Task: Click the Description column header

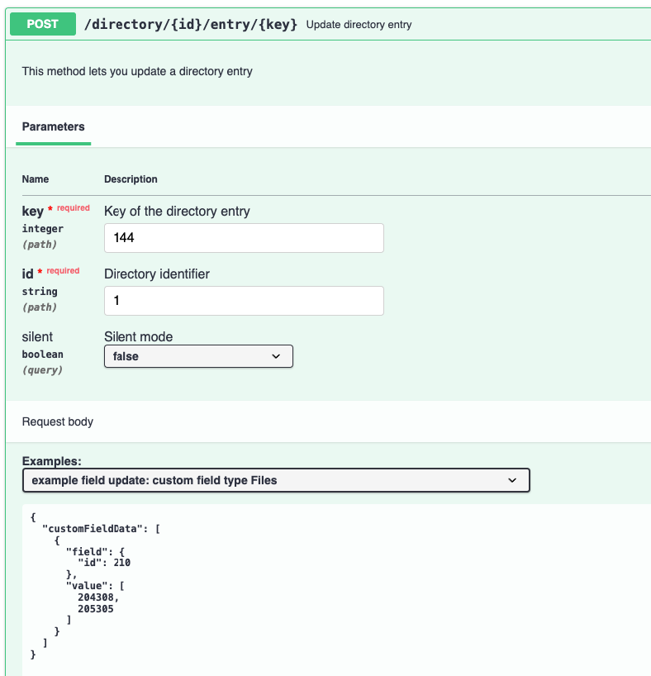Action: pos(131,179)
